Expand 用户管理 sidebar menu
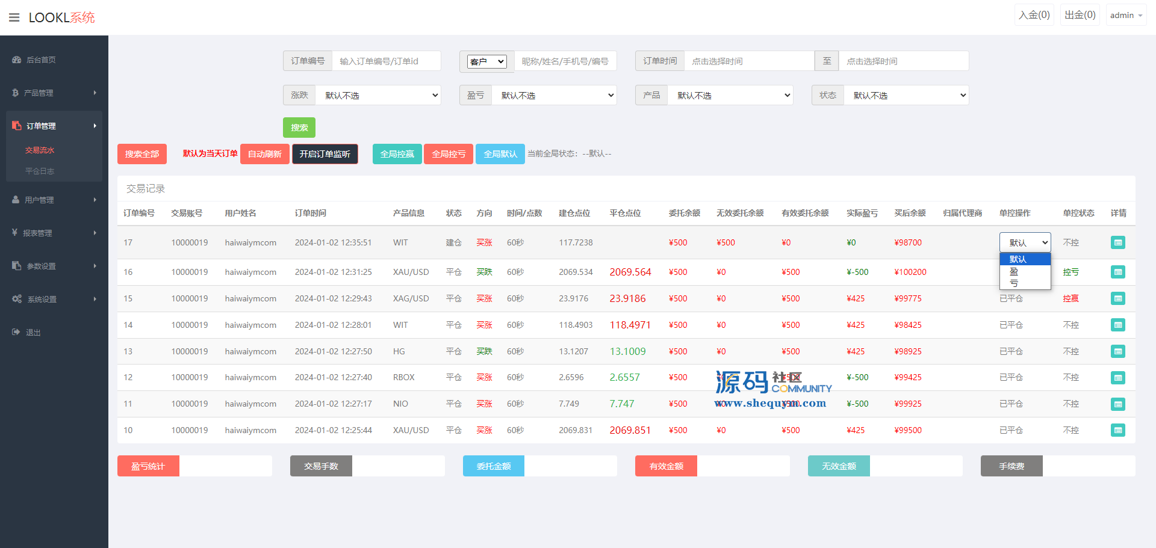This screenshot has height=548, width=1156. [54, 200]
